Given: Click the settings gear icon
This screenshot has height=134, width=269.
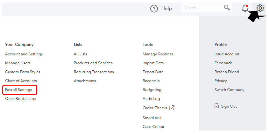Looking at the screenshot, I should coord(260,8).
